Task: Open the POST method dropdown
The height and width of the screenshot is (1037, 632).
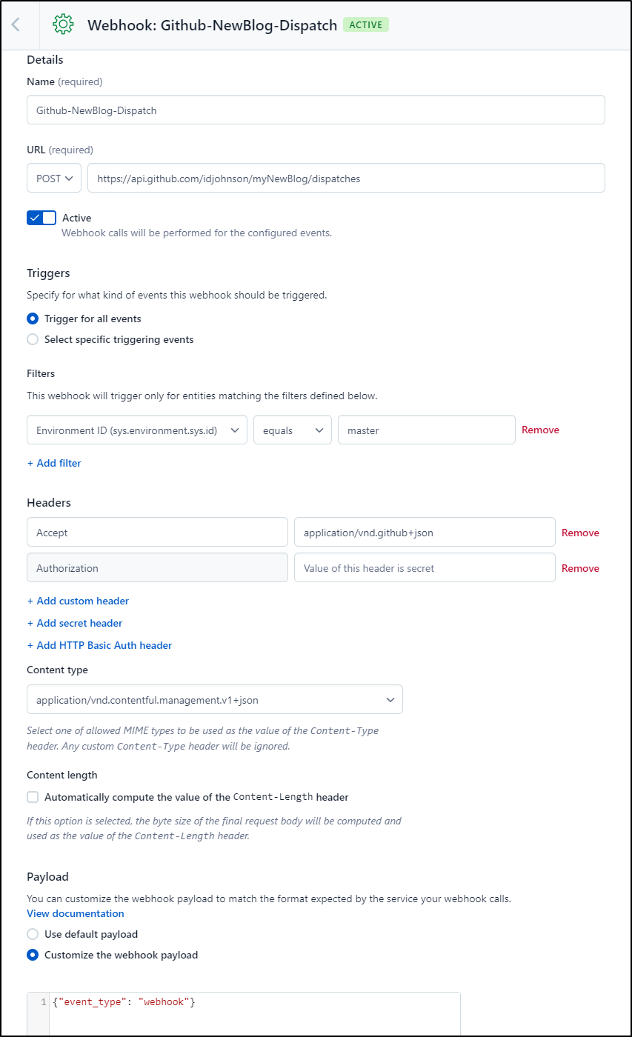Action: pyautogui.click(x=54, y=178)
